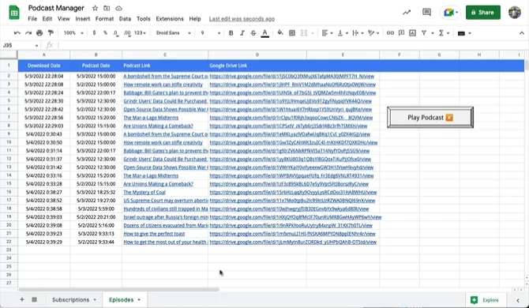Click the cloud document status icon
Screen dimensions: 529x308
tap(118, 8)
